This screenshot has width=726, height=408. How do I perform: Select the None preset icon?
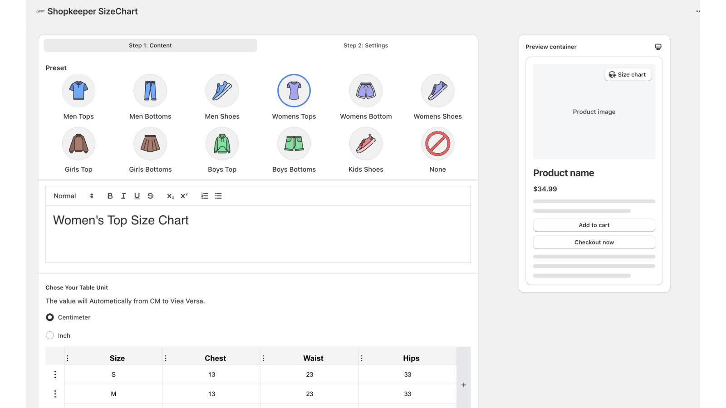[437, 144]
